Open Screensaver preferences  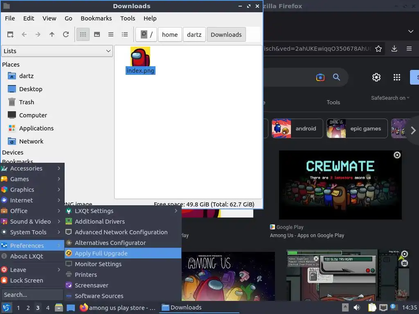coord(123,285)
